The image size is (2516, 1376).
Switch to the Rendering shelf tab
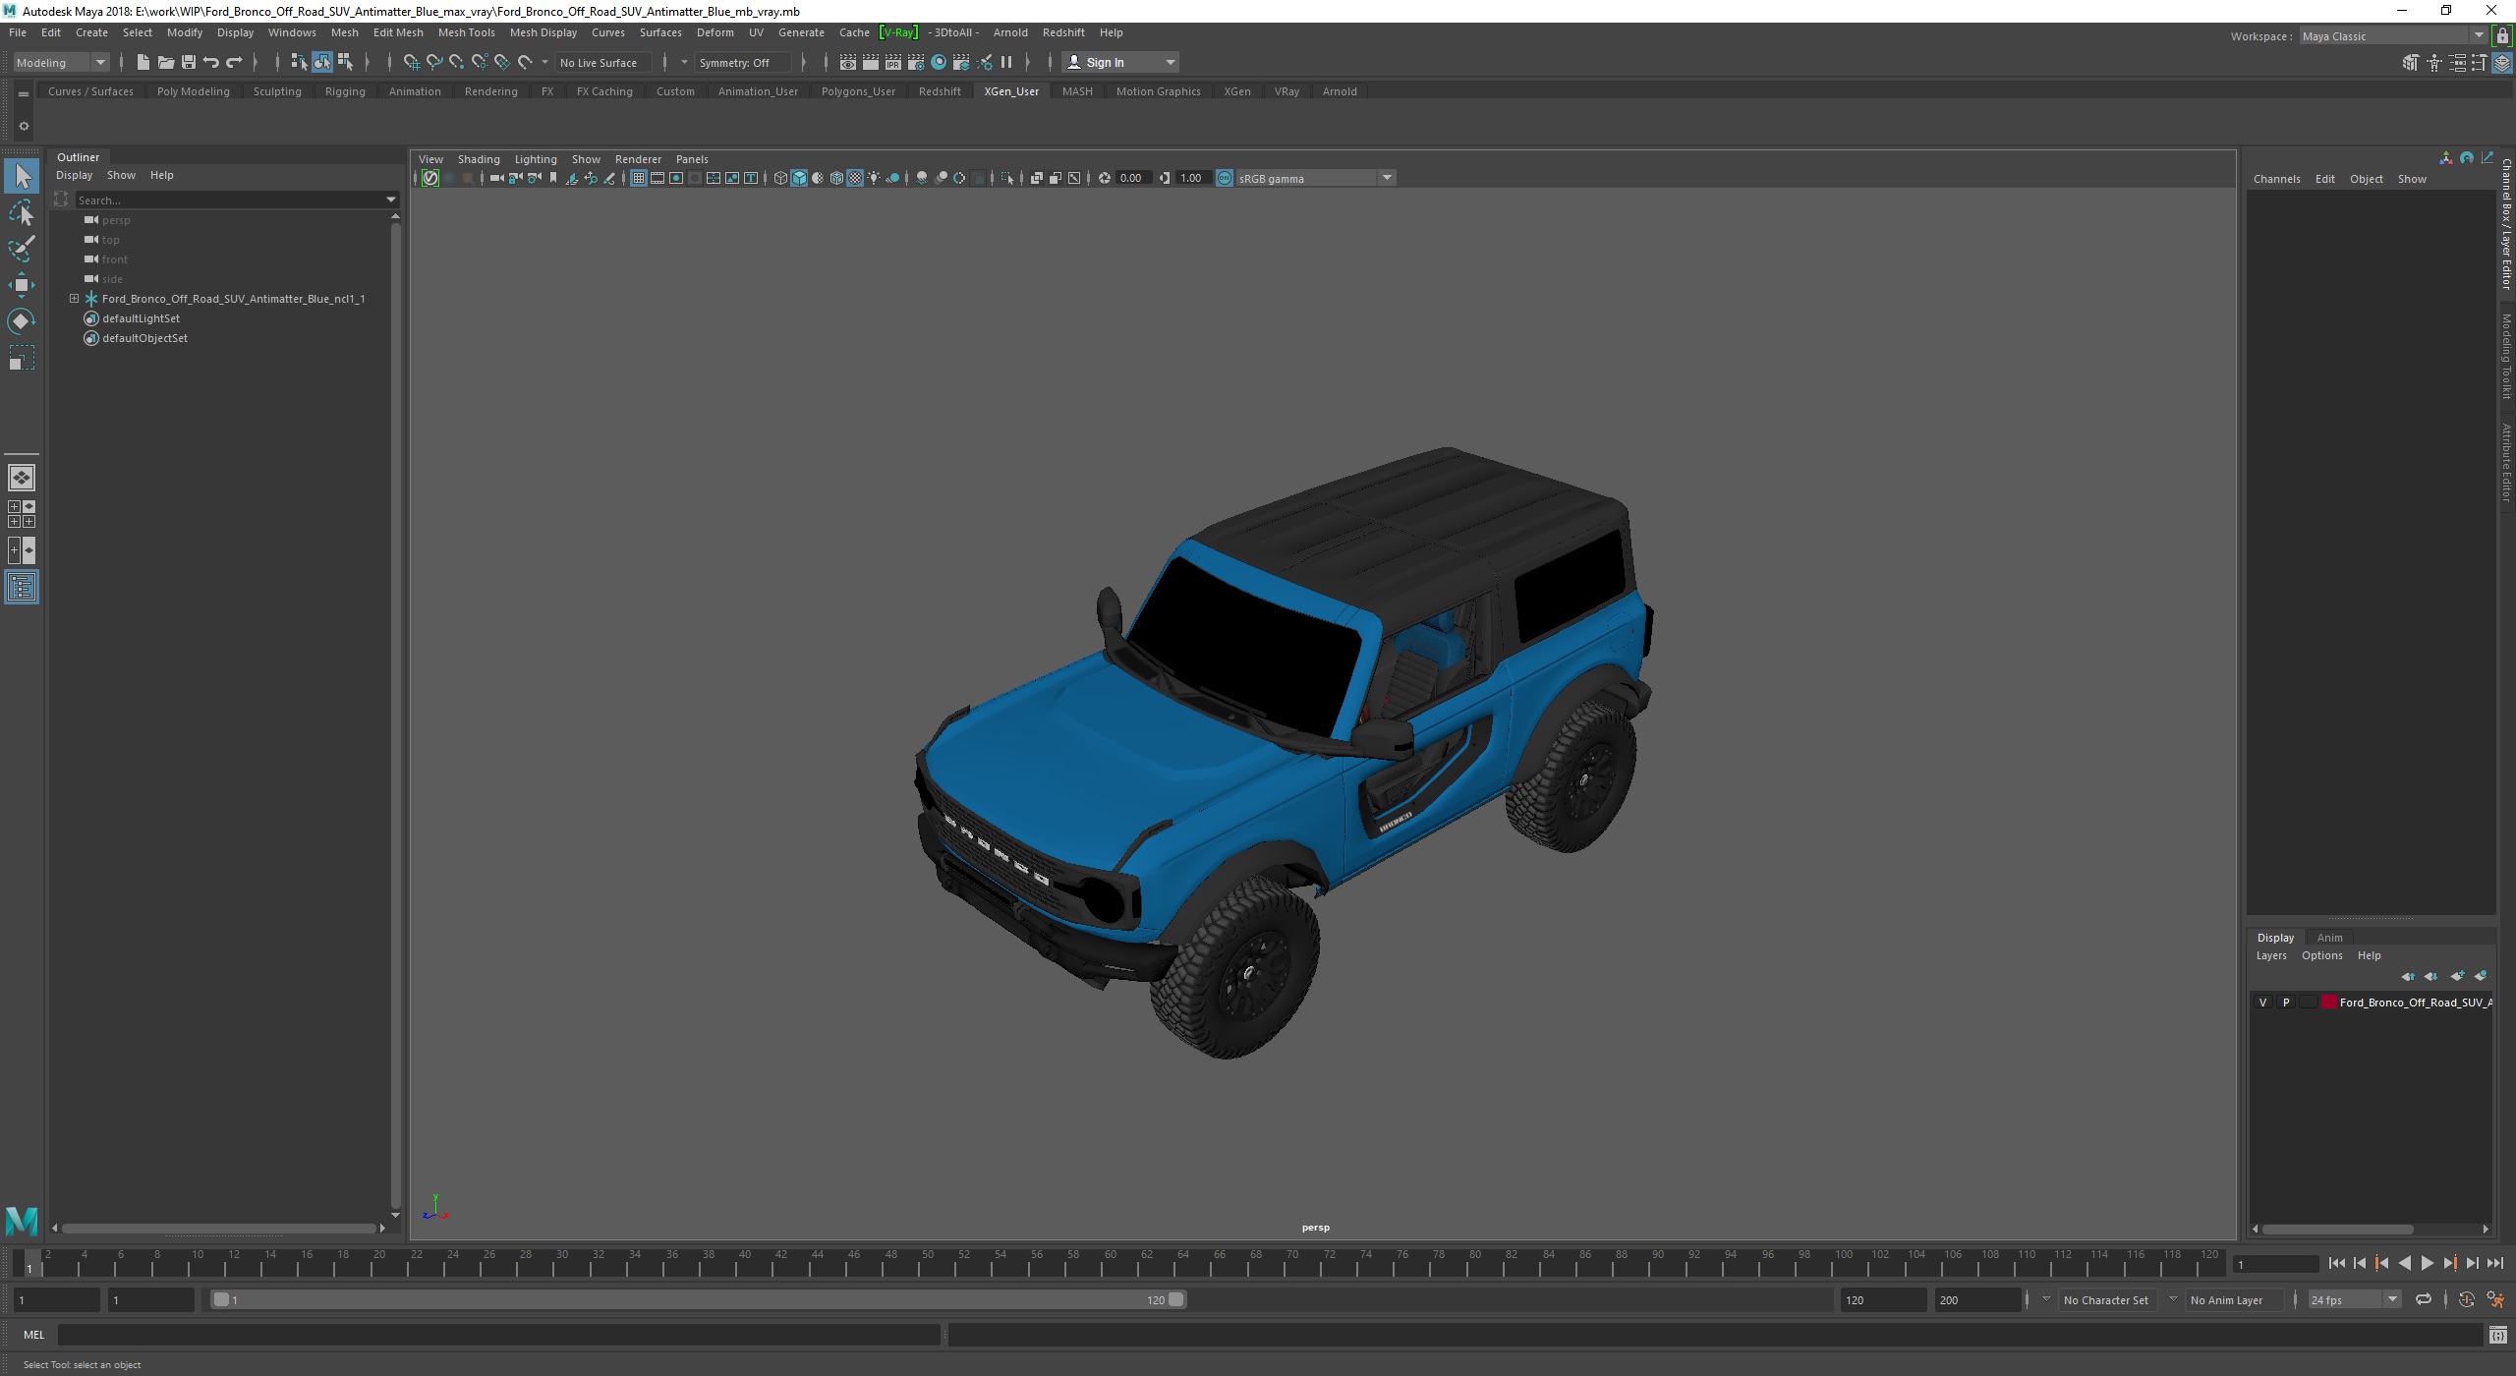(490, 91)
